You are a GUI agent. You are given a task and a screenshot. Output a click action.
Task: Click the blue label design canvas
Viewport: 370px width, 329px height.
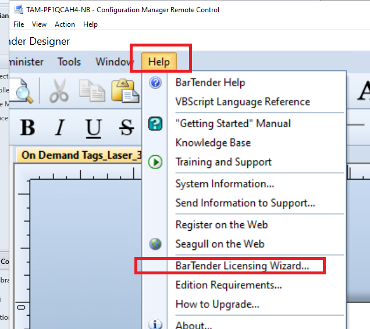86,254
